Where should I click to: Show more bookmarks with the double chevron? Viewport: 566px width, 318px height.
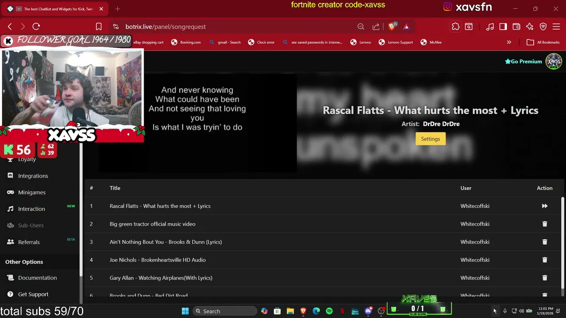tap(509, 42)
